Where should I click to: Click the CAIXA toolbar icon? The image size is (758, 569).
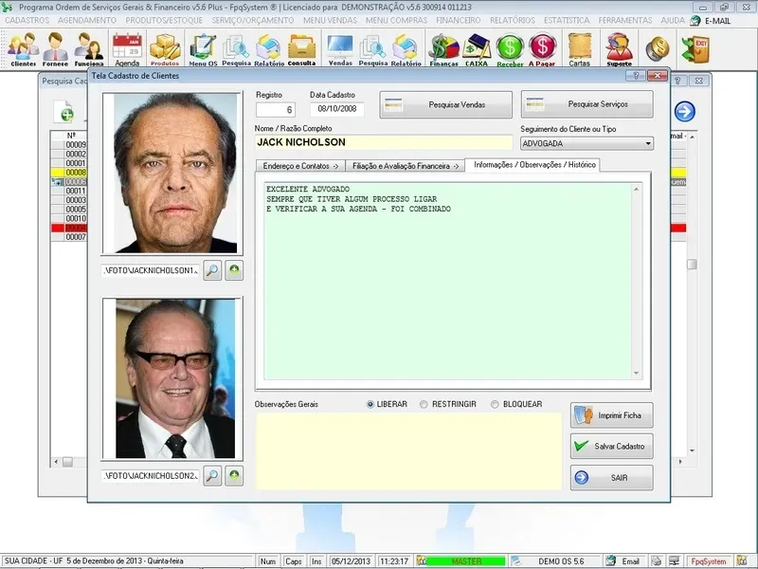click(x=477, y=49)
